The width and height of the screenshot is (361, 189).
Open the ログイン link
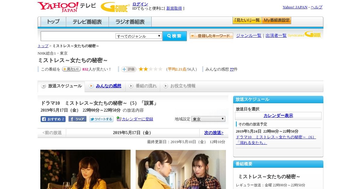(140, 4)
